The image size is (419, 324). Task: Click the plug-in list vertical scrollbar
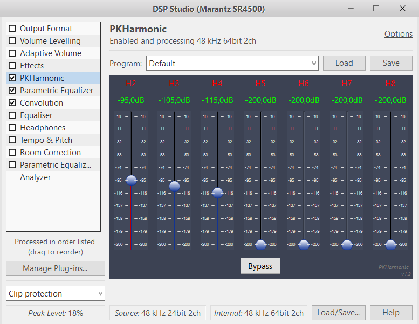click(98, 103)
